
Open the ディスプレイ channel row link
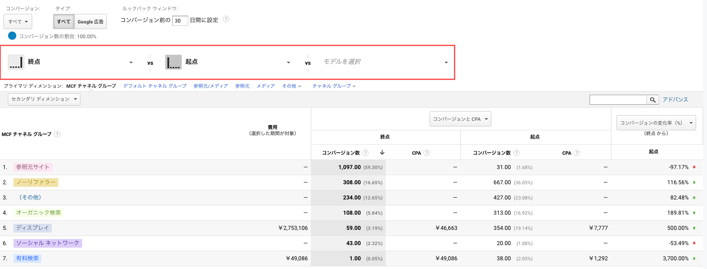[32, 228]
